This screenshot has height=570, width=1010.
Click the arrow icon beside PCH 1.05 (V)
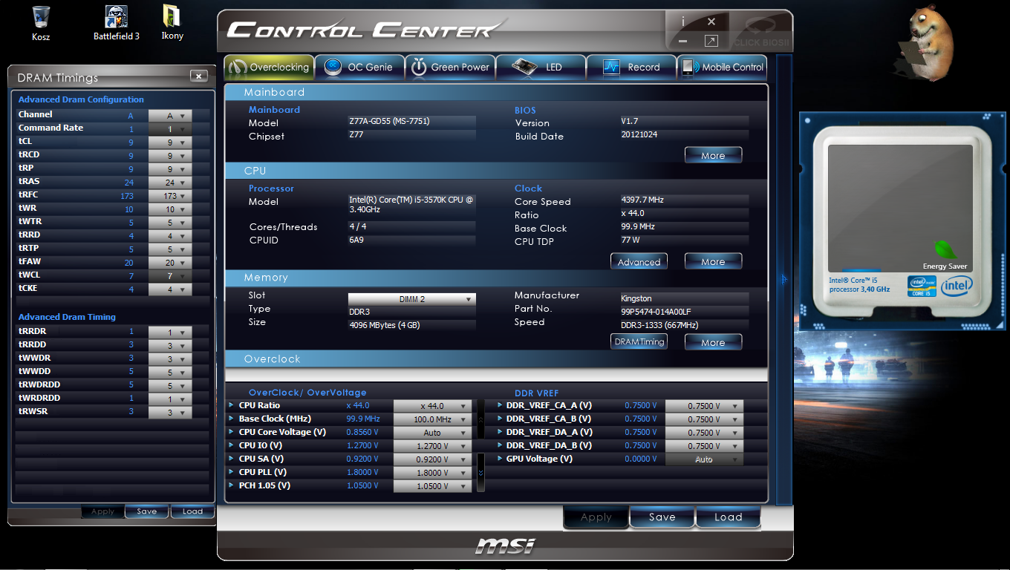point(232,485)
